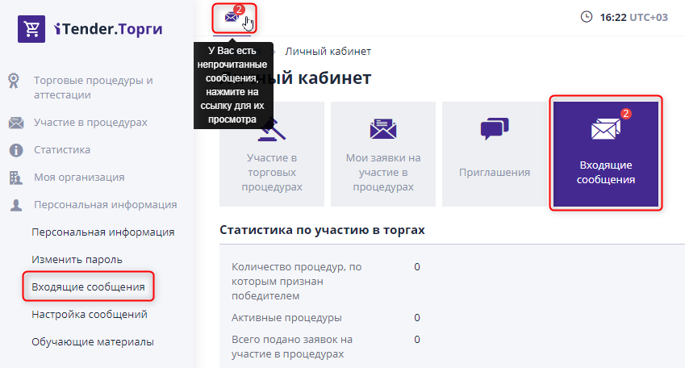Select Изменить пароль in the sidebar
This screenshot has width=685, height=368.
pos(77,260)
